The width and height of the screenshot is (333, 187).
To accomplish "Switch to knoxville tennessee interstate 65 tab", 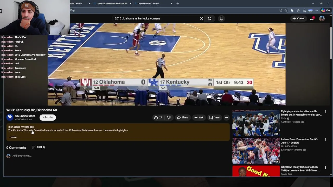I will click(112, 3).
